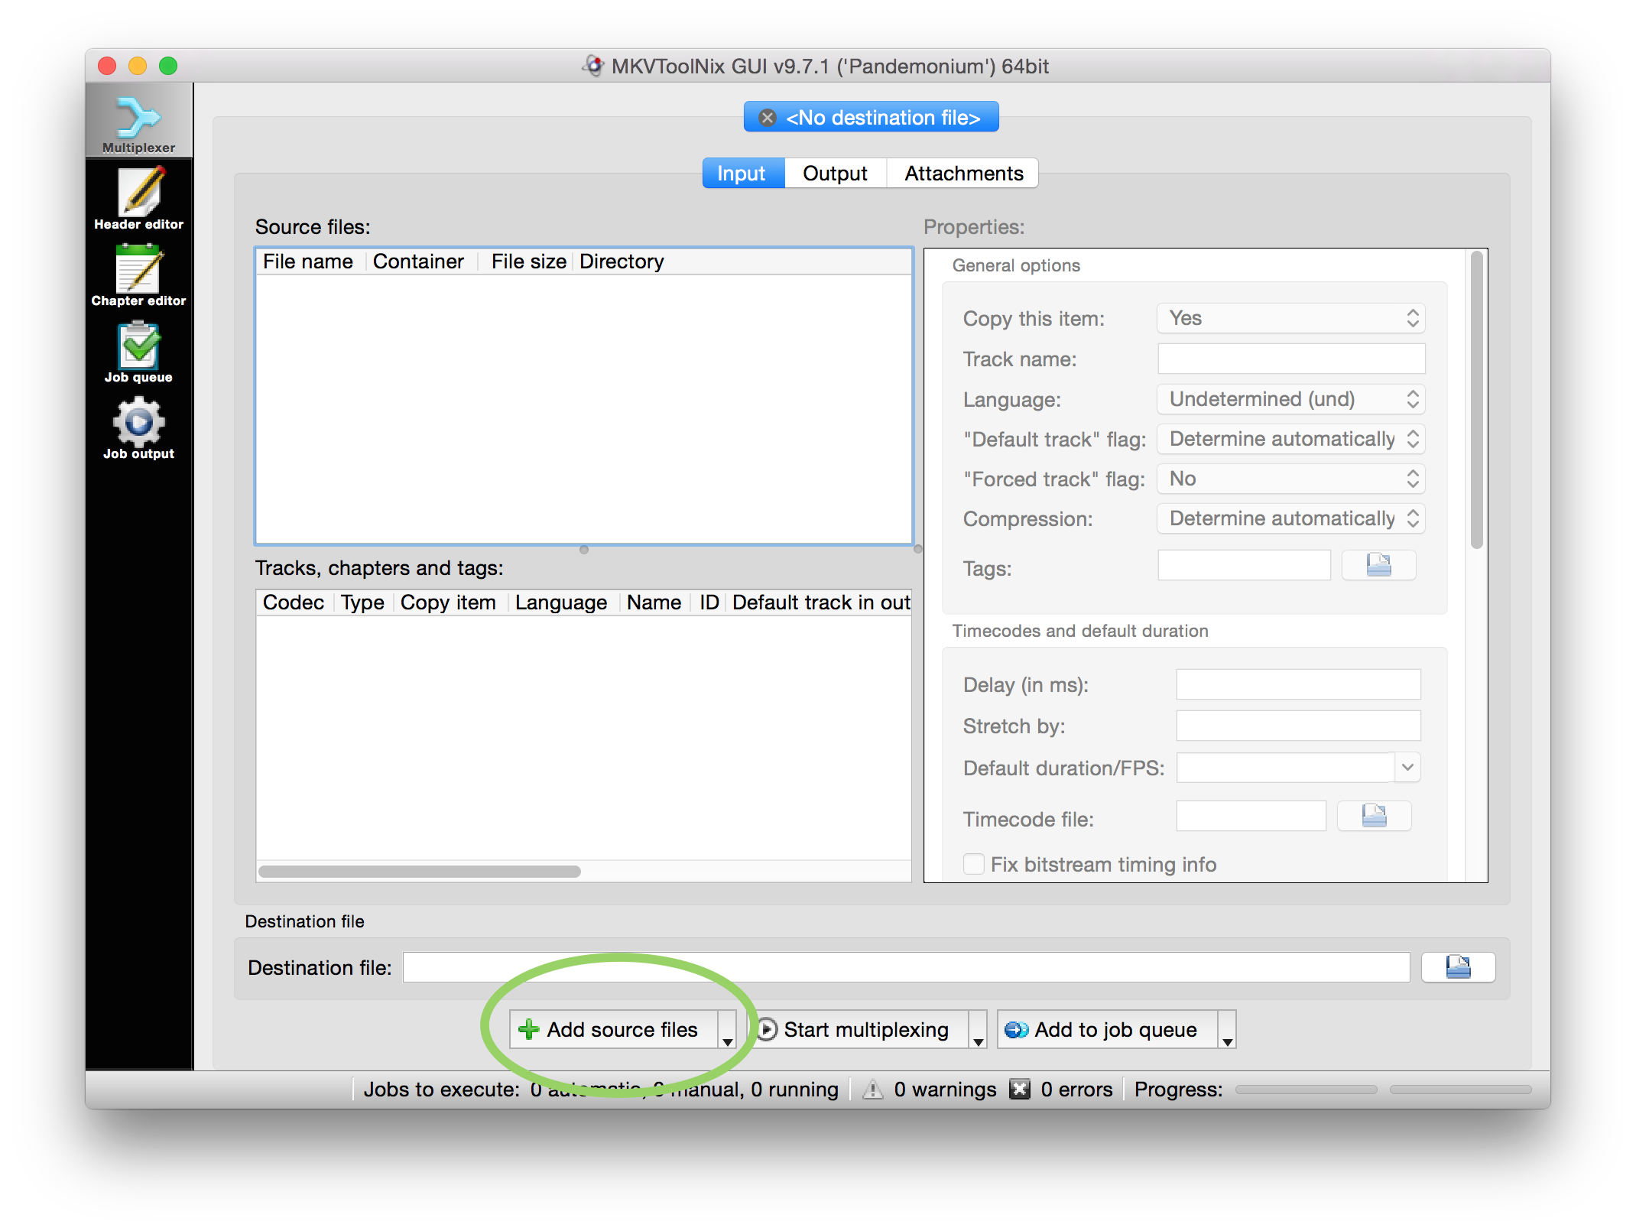Open the Job output view
This screenshot has width=1636, height=1231.
click(138, 428)
